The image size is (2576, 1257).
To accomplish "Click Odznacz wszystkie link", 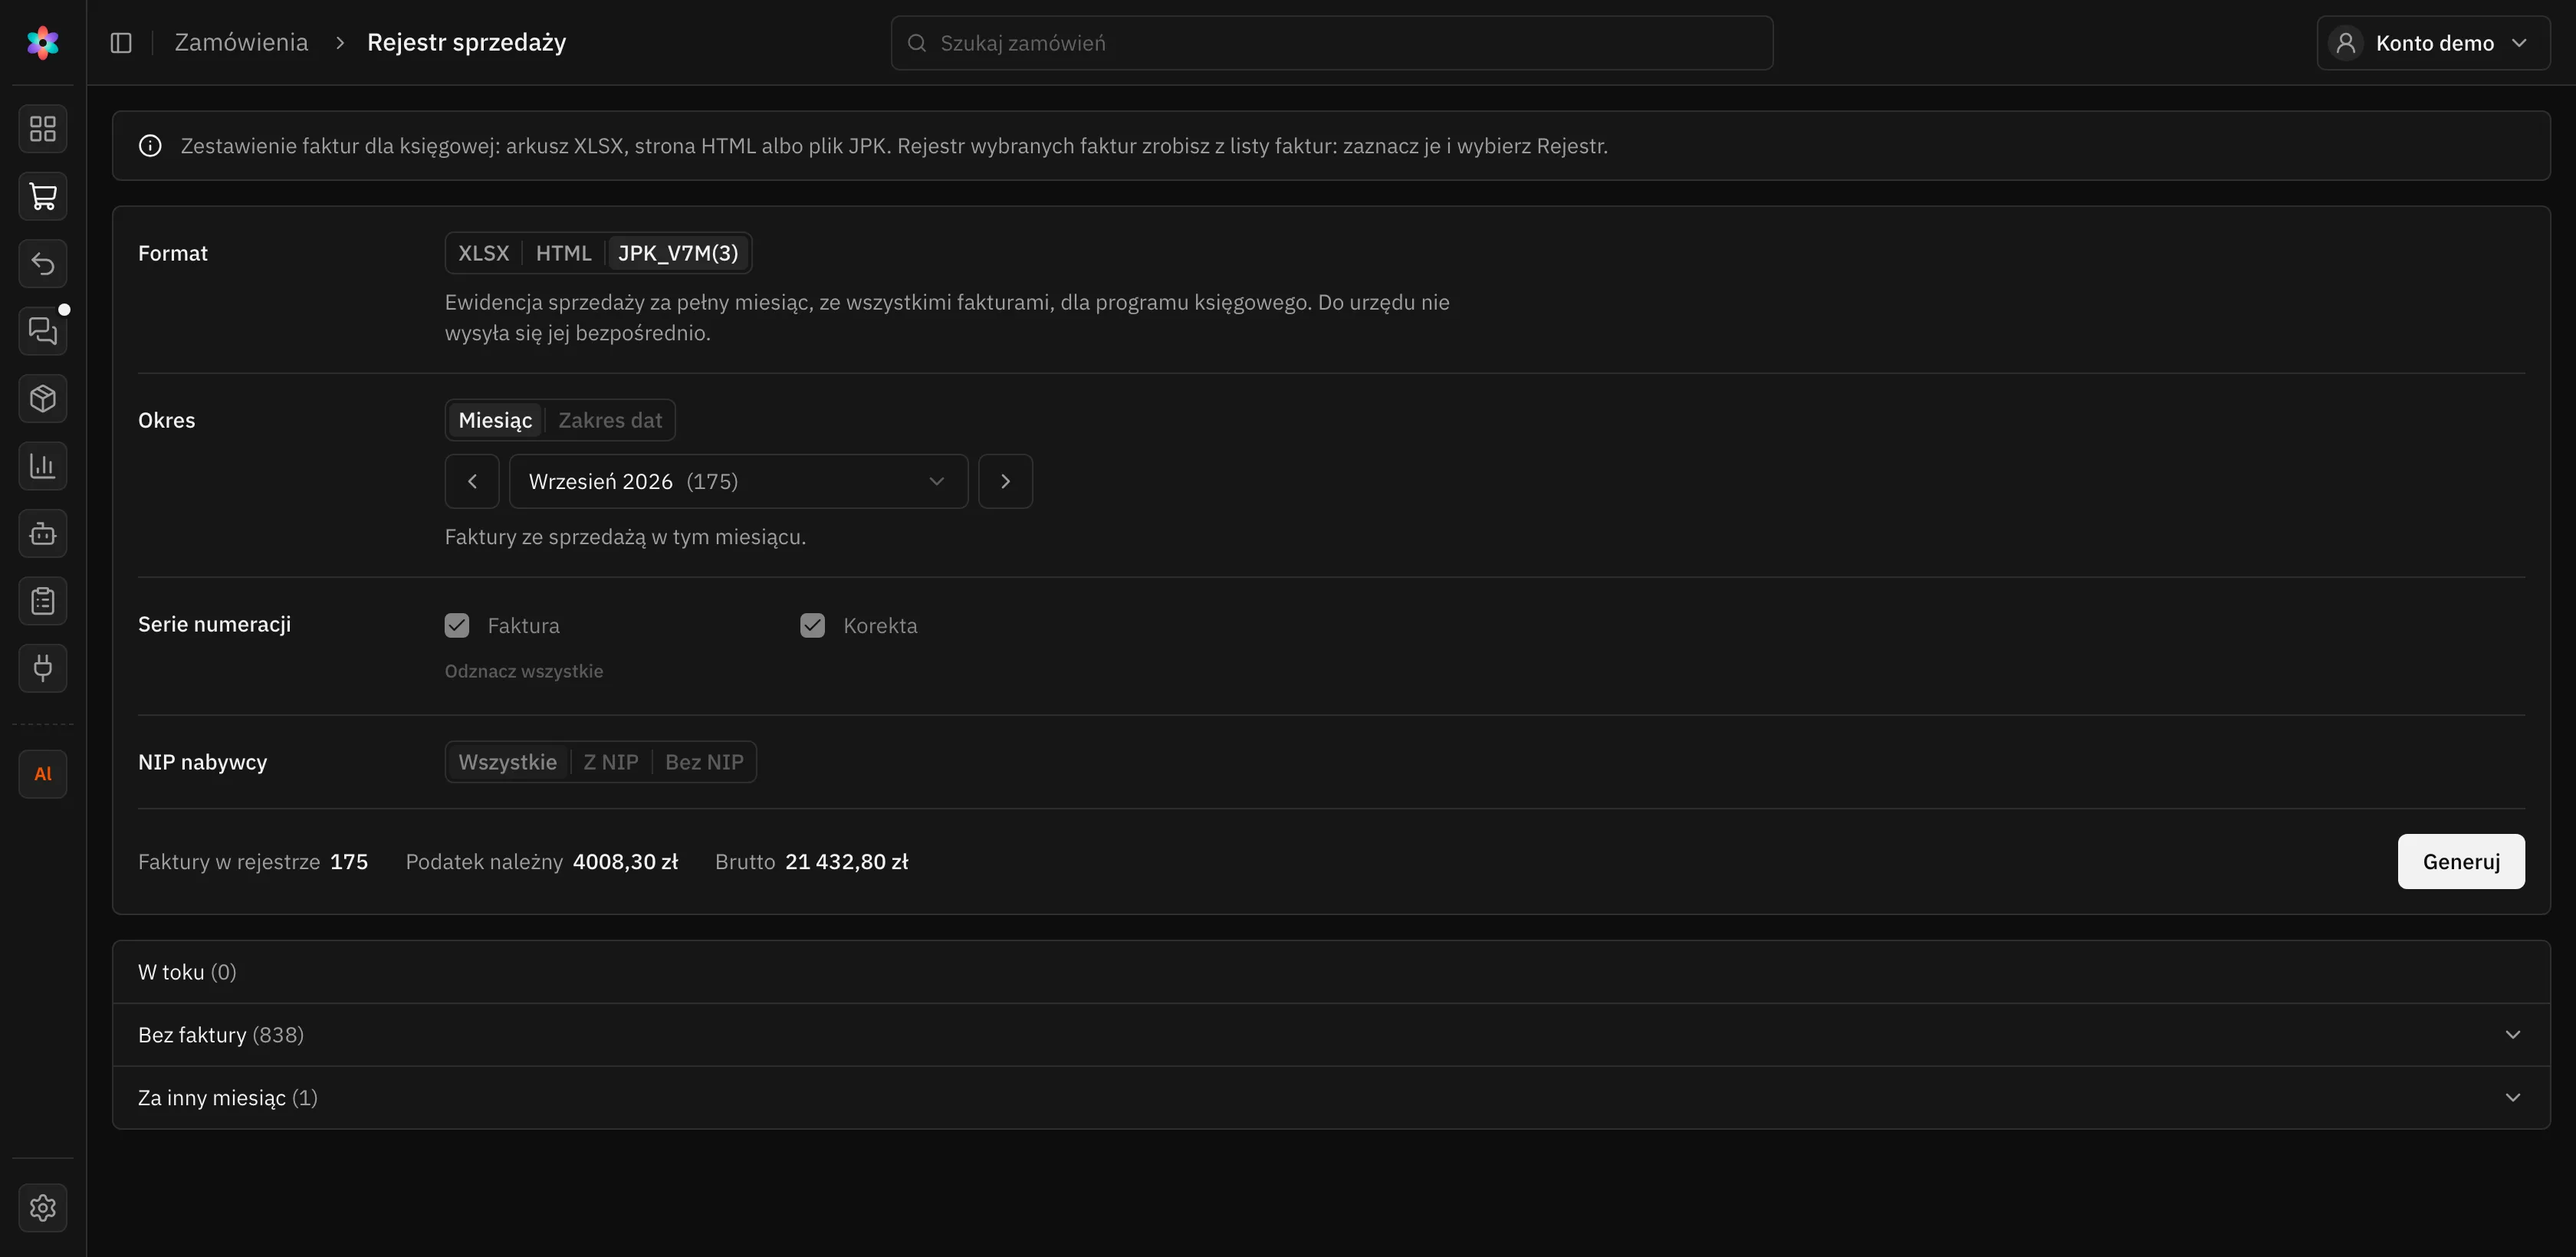I will (524, 671).
